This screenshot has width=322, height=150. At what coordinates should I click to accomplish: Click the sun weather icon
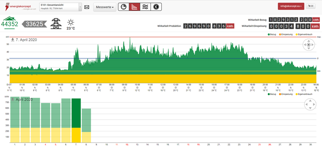pyautogui.click(x=71, y=22)
